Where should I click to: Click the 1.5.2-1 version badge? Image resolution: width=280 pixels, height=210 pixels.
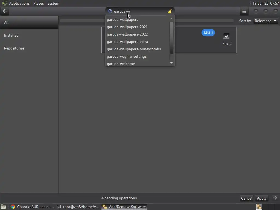click(208, 33)
